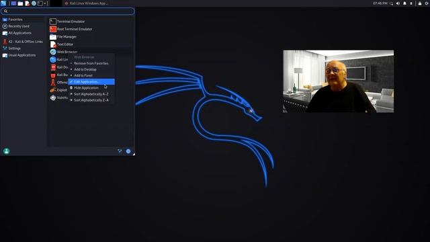Click the round blue icon at menu bottom-right
Image resolution: width=430 pixels, height=242 pixels.
[x=128, y=151]
